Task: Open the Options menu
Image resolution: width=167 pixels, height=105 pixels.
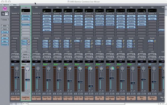Action: 7,5
